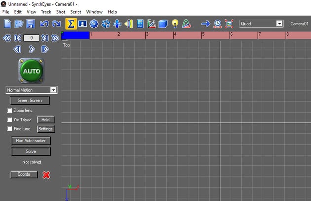Jump to the last frame
Image resolution: width=311 pixels, height=201 pixels.
(55, 38)
